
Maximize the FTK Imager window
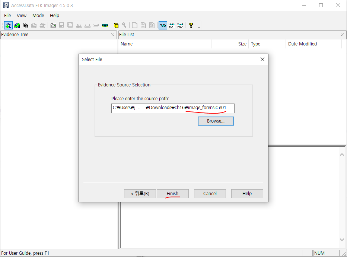(x=321, y=5)
